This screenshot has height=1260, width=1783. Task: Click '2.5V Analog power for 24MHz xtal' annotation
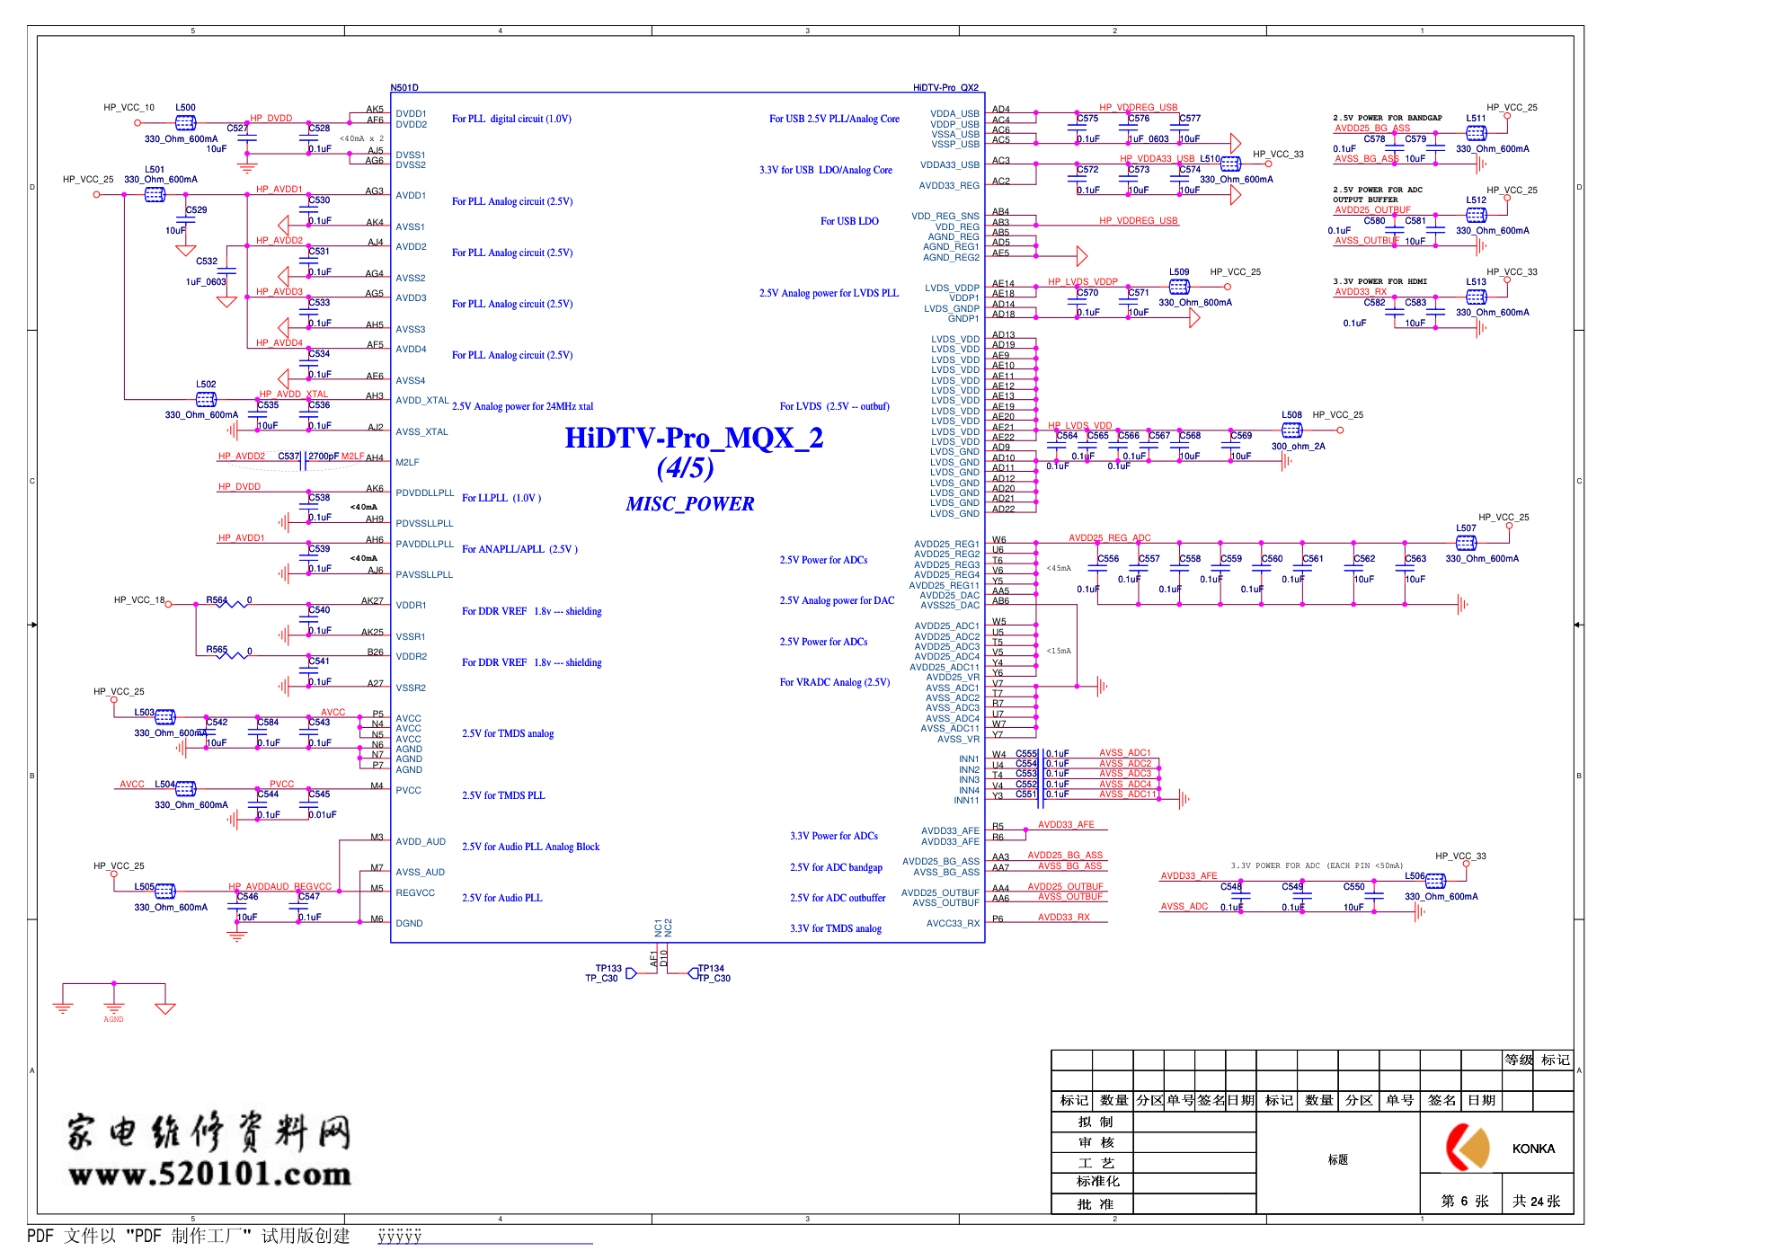(x=522, y=406)
